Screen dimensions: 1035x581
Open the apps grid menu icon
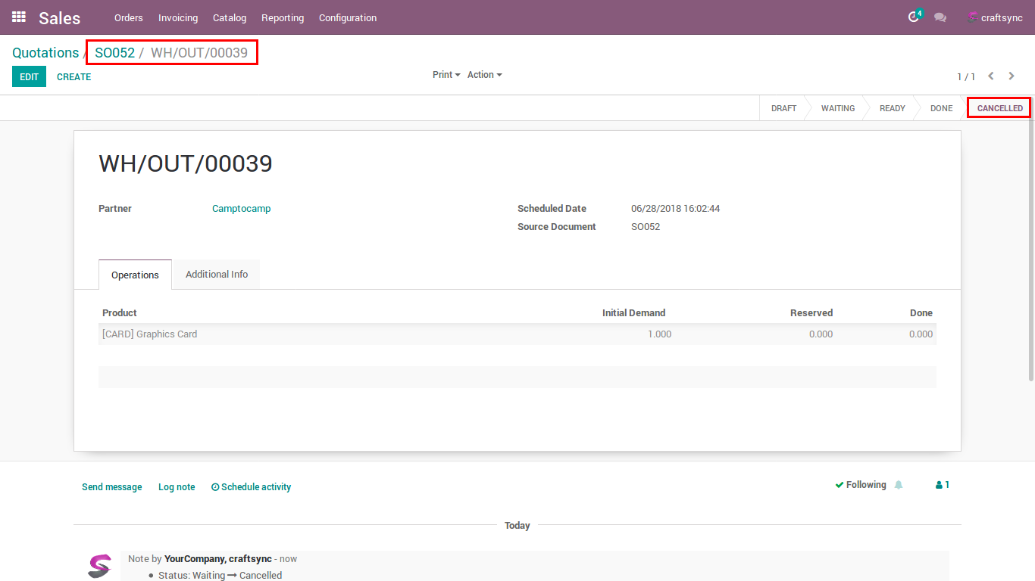[x=19, y=17]
